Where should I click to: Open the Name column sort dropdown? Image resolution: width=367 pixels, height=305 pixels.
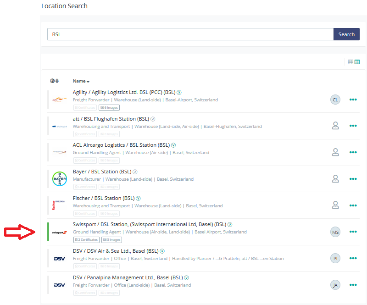click(81, 81)
